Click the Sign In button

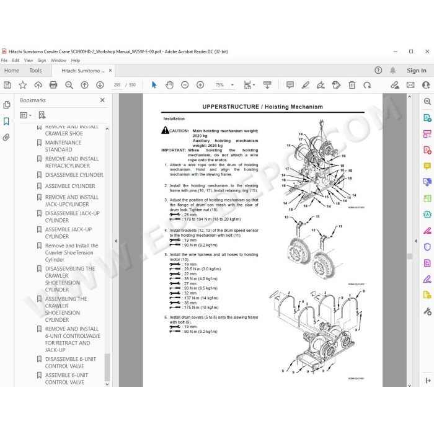click(416, 70)
